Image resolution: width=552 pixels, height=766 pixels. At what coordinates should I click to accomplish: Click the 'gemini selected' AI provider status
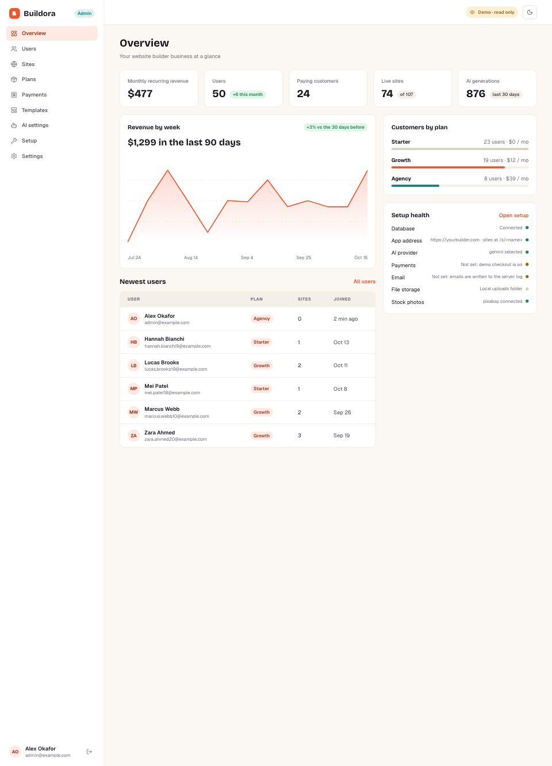(x=506, y=252)
